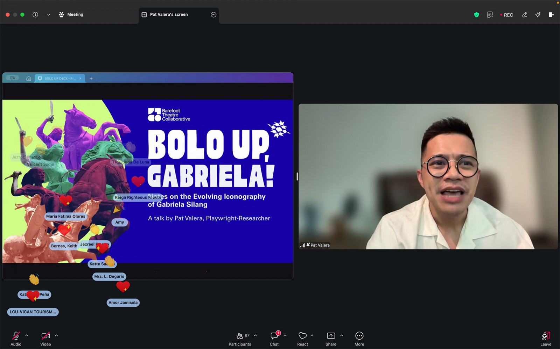This screenshot has height=349, width=560.
Task: Unmute the Audio microphone
Action: [16, 339]
